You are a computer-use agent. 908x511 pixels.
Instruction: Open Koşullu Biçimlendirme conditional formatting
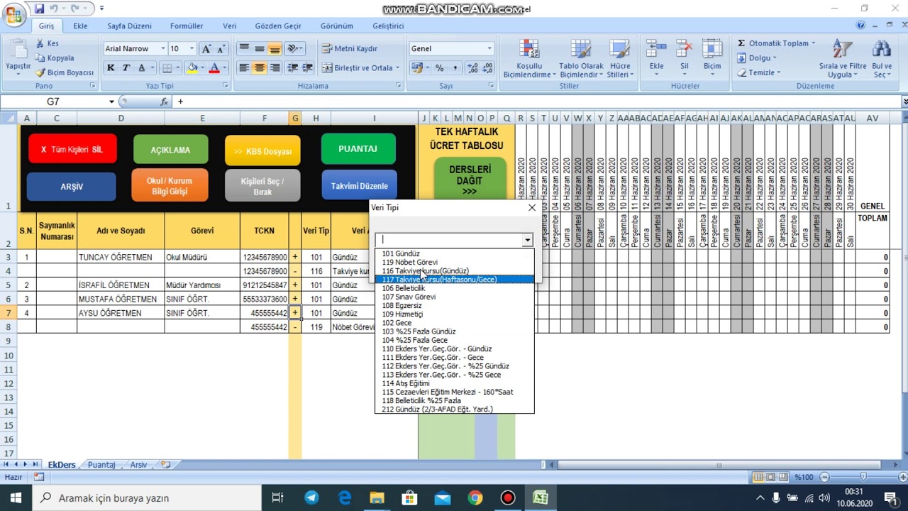[x=528, y=58]
